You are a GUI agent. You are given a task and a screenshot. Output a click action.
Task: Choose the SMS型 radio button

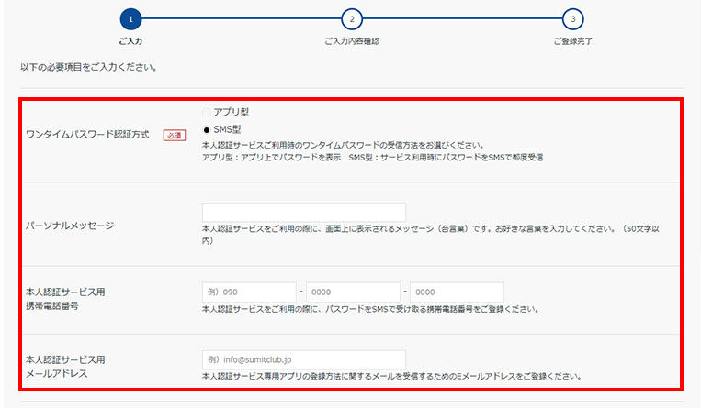pyautogui.click(x=207, y=129)
